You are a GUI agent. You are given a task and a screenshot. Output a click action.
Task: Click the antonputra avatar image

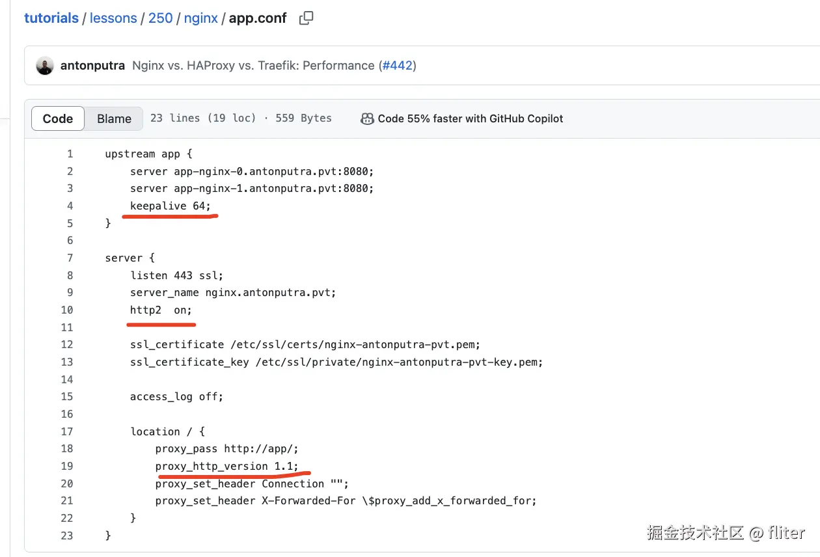click(45, 66)
